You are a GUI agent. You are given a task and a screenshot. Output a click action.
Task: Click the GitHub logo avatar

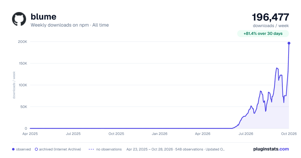[x=19, y=19]
